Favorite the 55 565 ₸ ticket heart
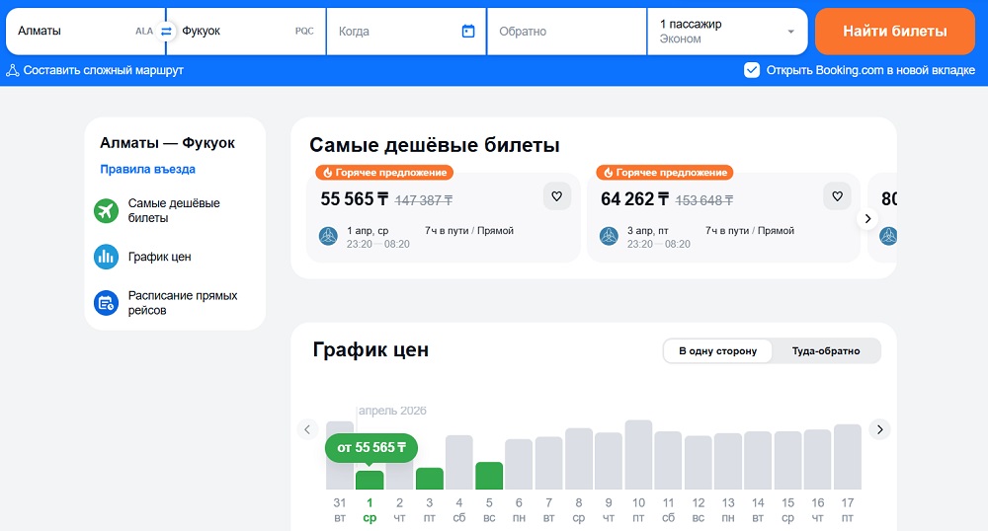 [x=556, y=196]
